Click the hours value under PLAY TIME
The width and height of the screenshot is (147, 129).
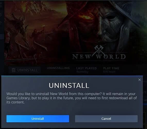tap(109, 72)
